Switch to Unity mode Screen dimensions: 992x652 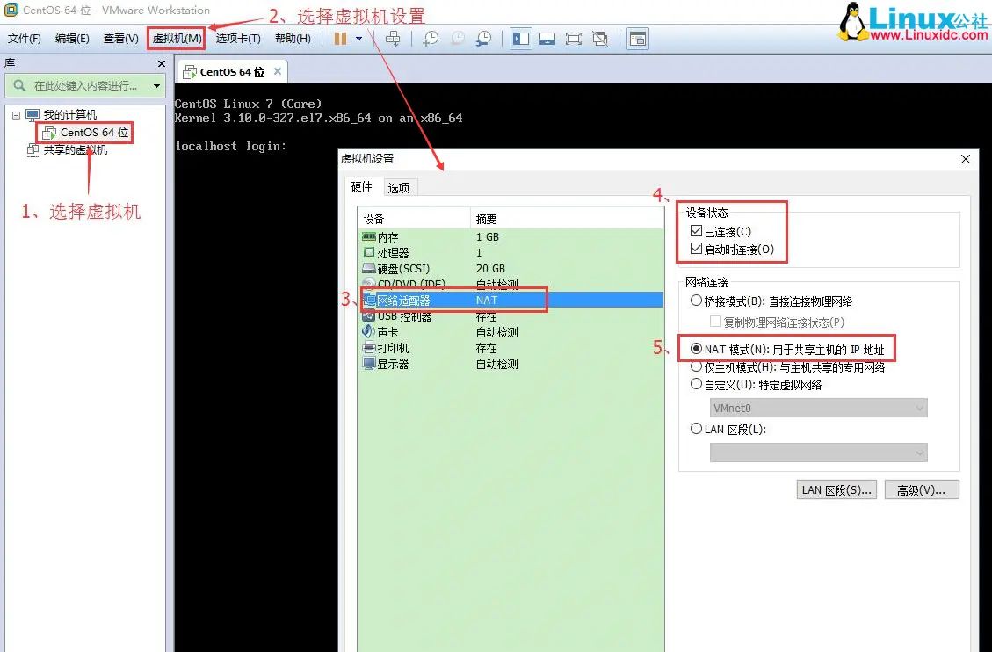[x=599, y=37]
